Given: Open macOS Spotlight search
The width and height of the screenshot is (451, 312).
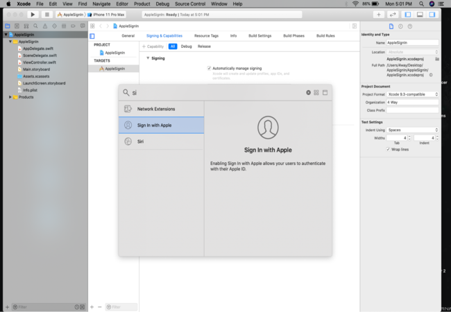Looking at the screenshot, I should pyautogui.click(x=421, y=3).
